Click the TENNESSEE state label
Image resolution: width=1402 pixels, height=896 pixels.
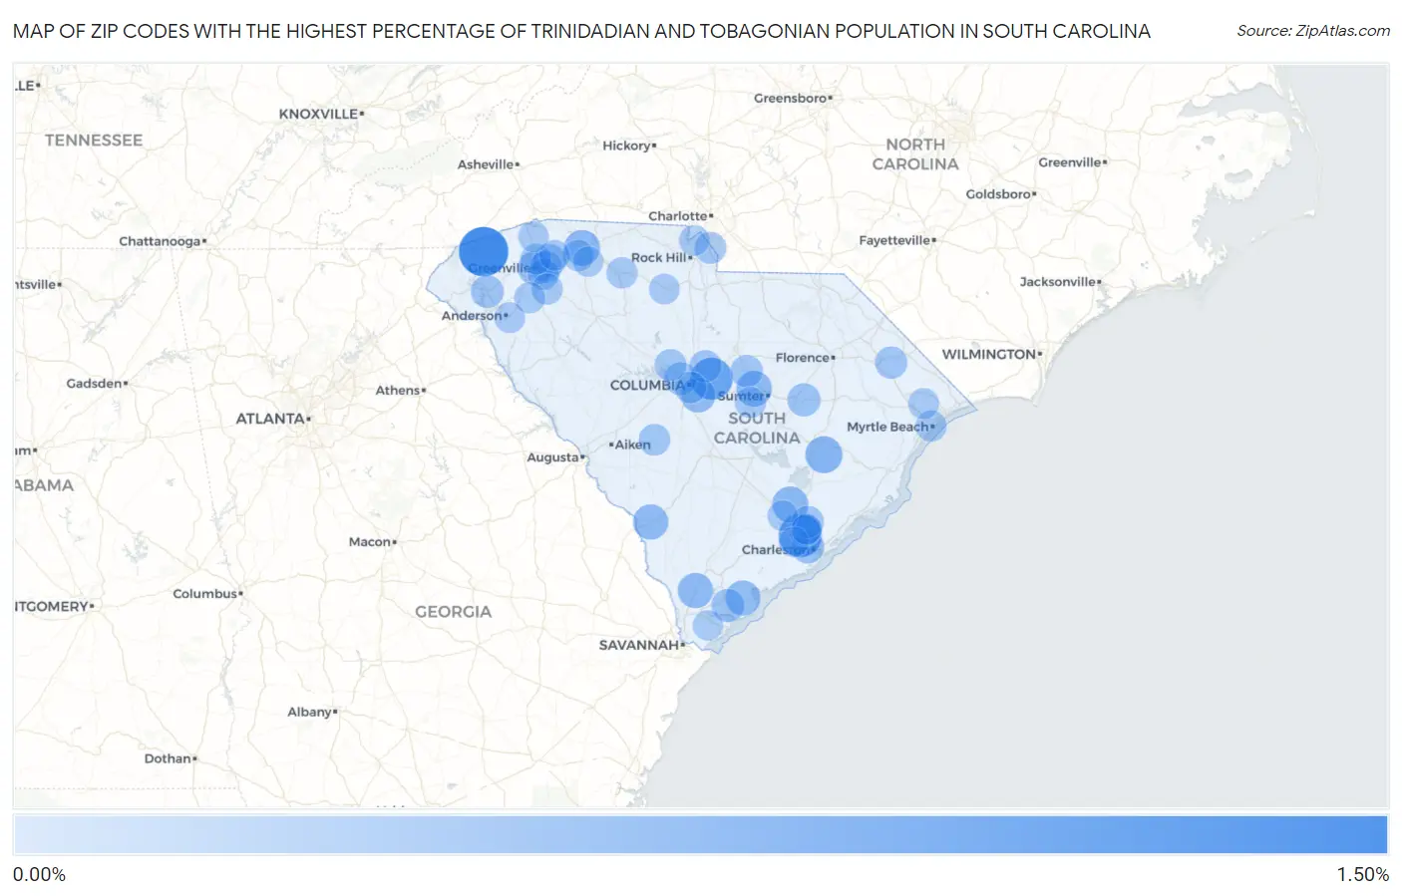(x=94, y=141)
